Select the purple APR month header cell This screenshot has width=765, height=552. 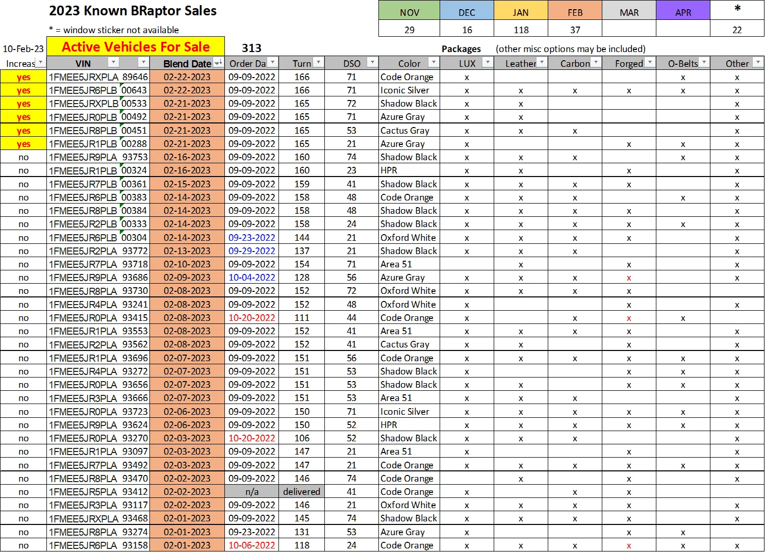[x=683, y=11]
